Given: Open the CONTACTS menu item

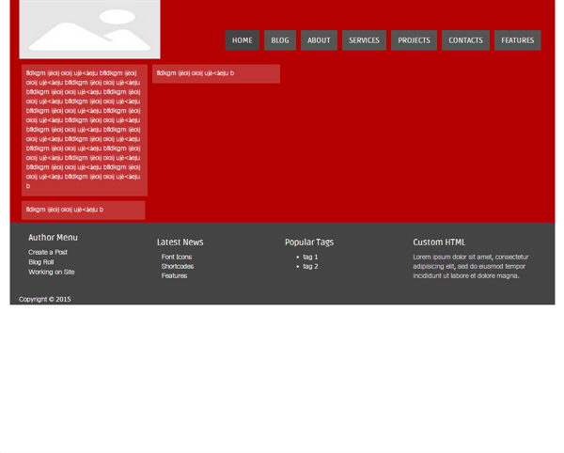Looking at the screenshot, I should click(465, 40).
